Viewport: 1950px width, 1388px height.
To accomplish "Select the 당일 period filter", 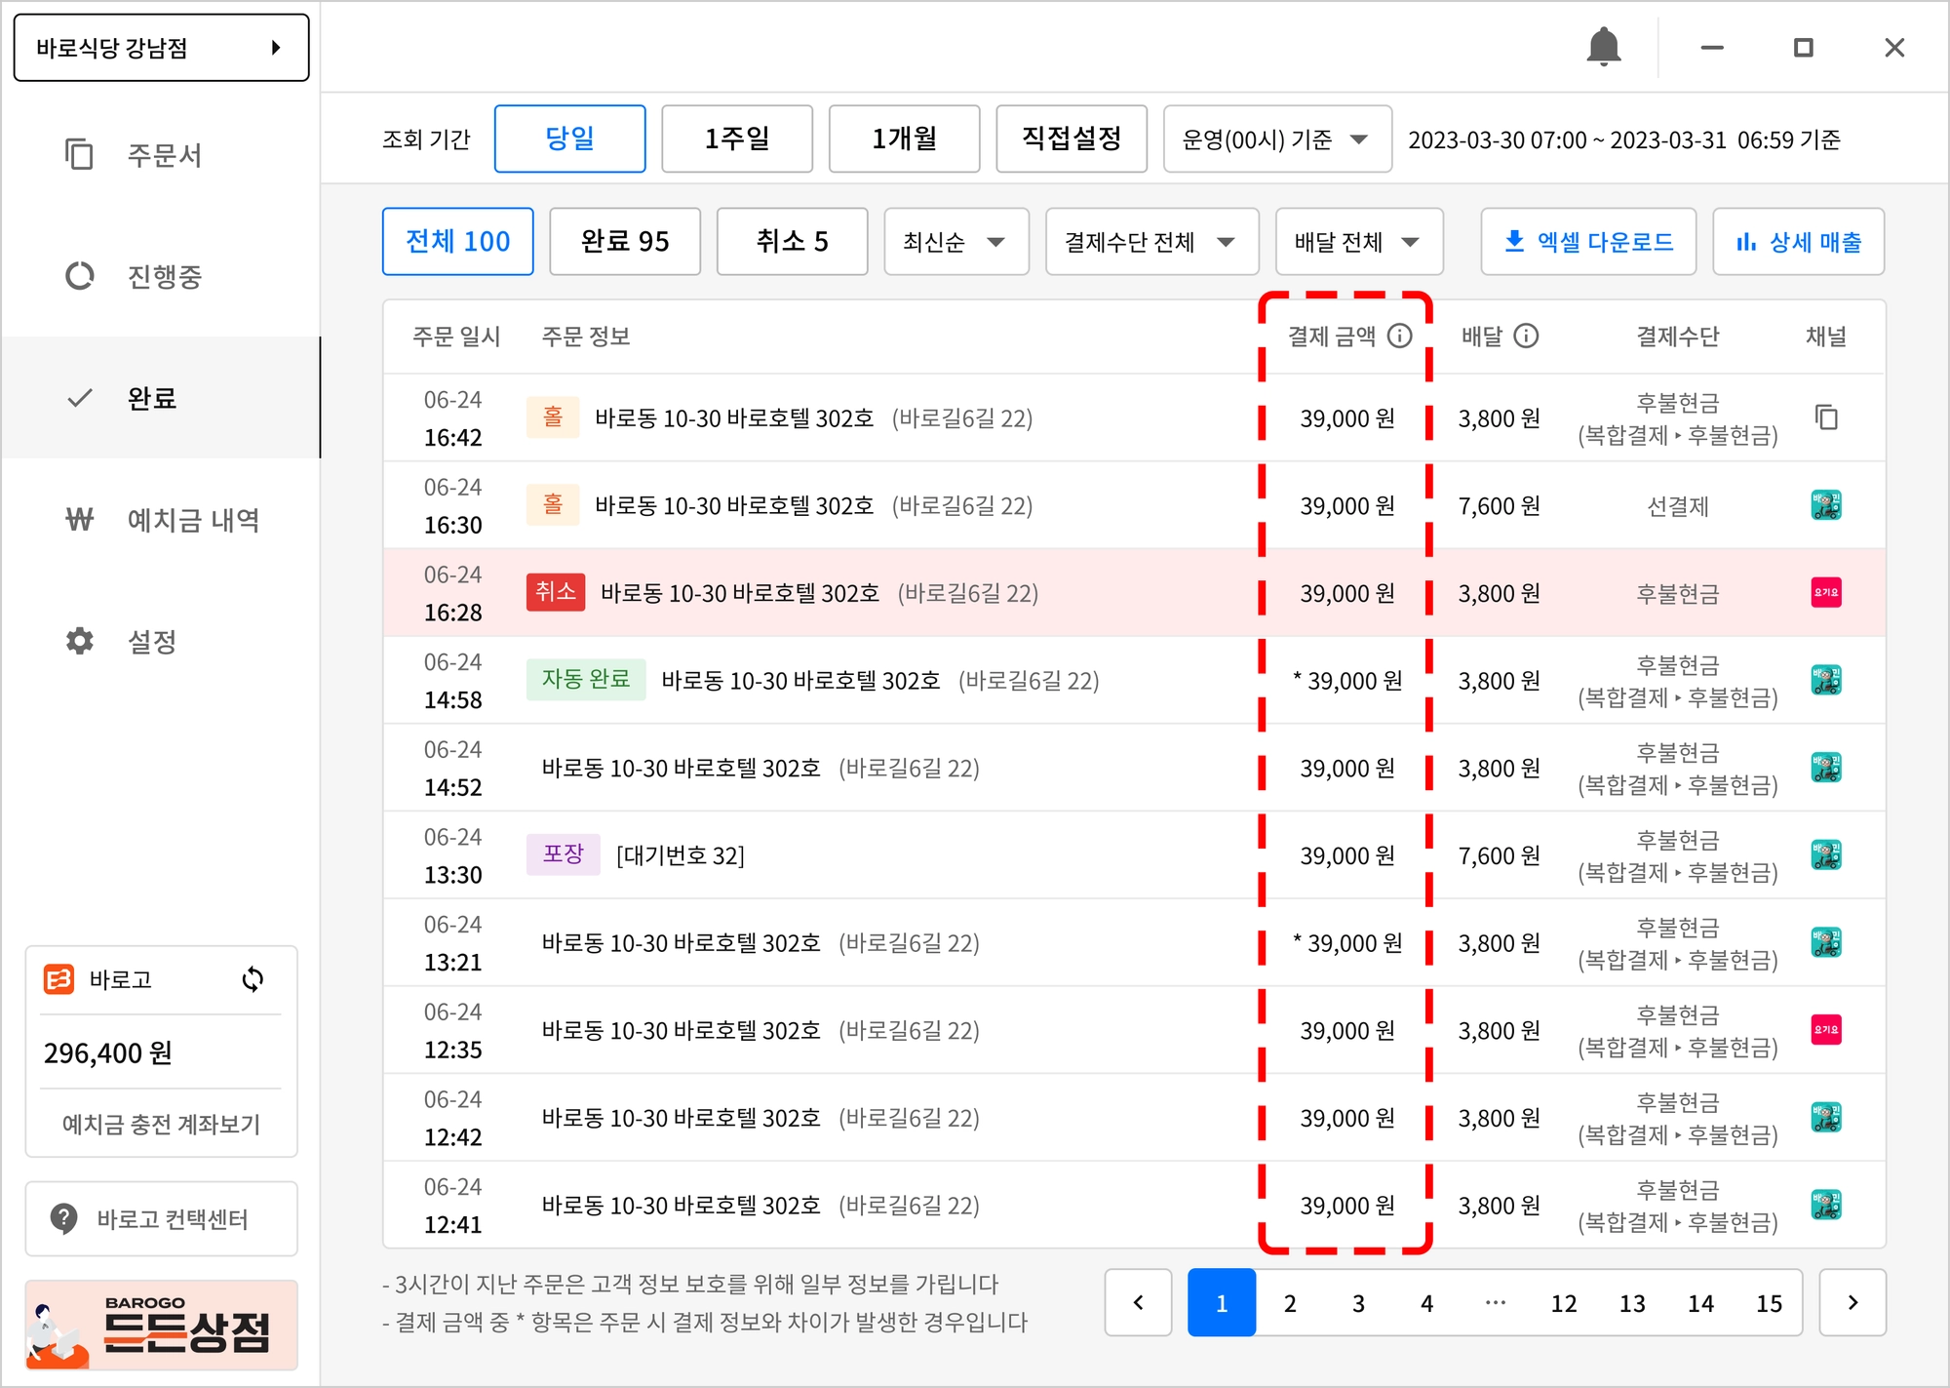I will point(569,139).
